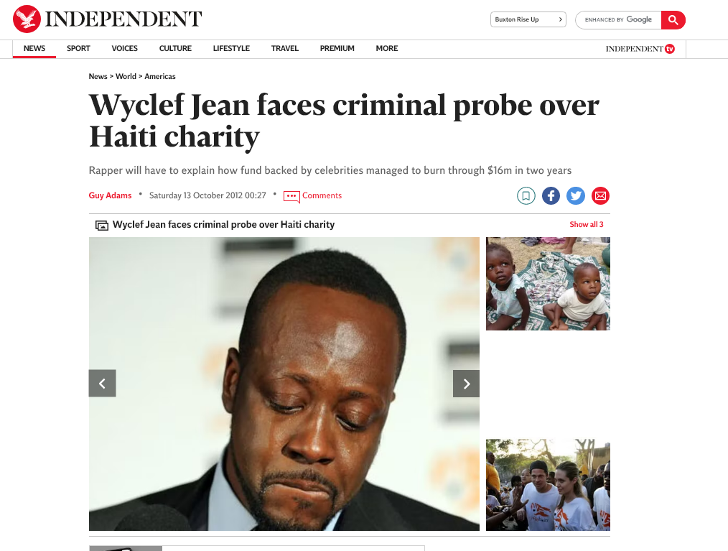Click the Independent eagle logo icon
Viewport: 728px width, 551px height.
27,19
